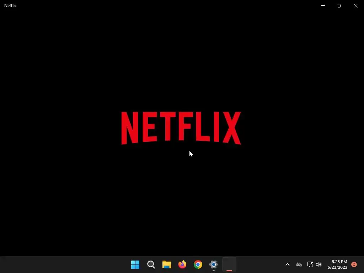This screenshot has height=273, width=364.
Task: Launch File Explorer from the taskbar
Action: pos(166,264)
